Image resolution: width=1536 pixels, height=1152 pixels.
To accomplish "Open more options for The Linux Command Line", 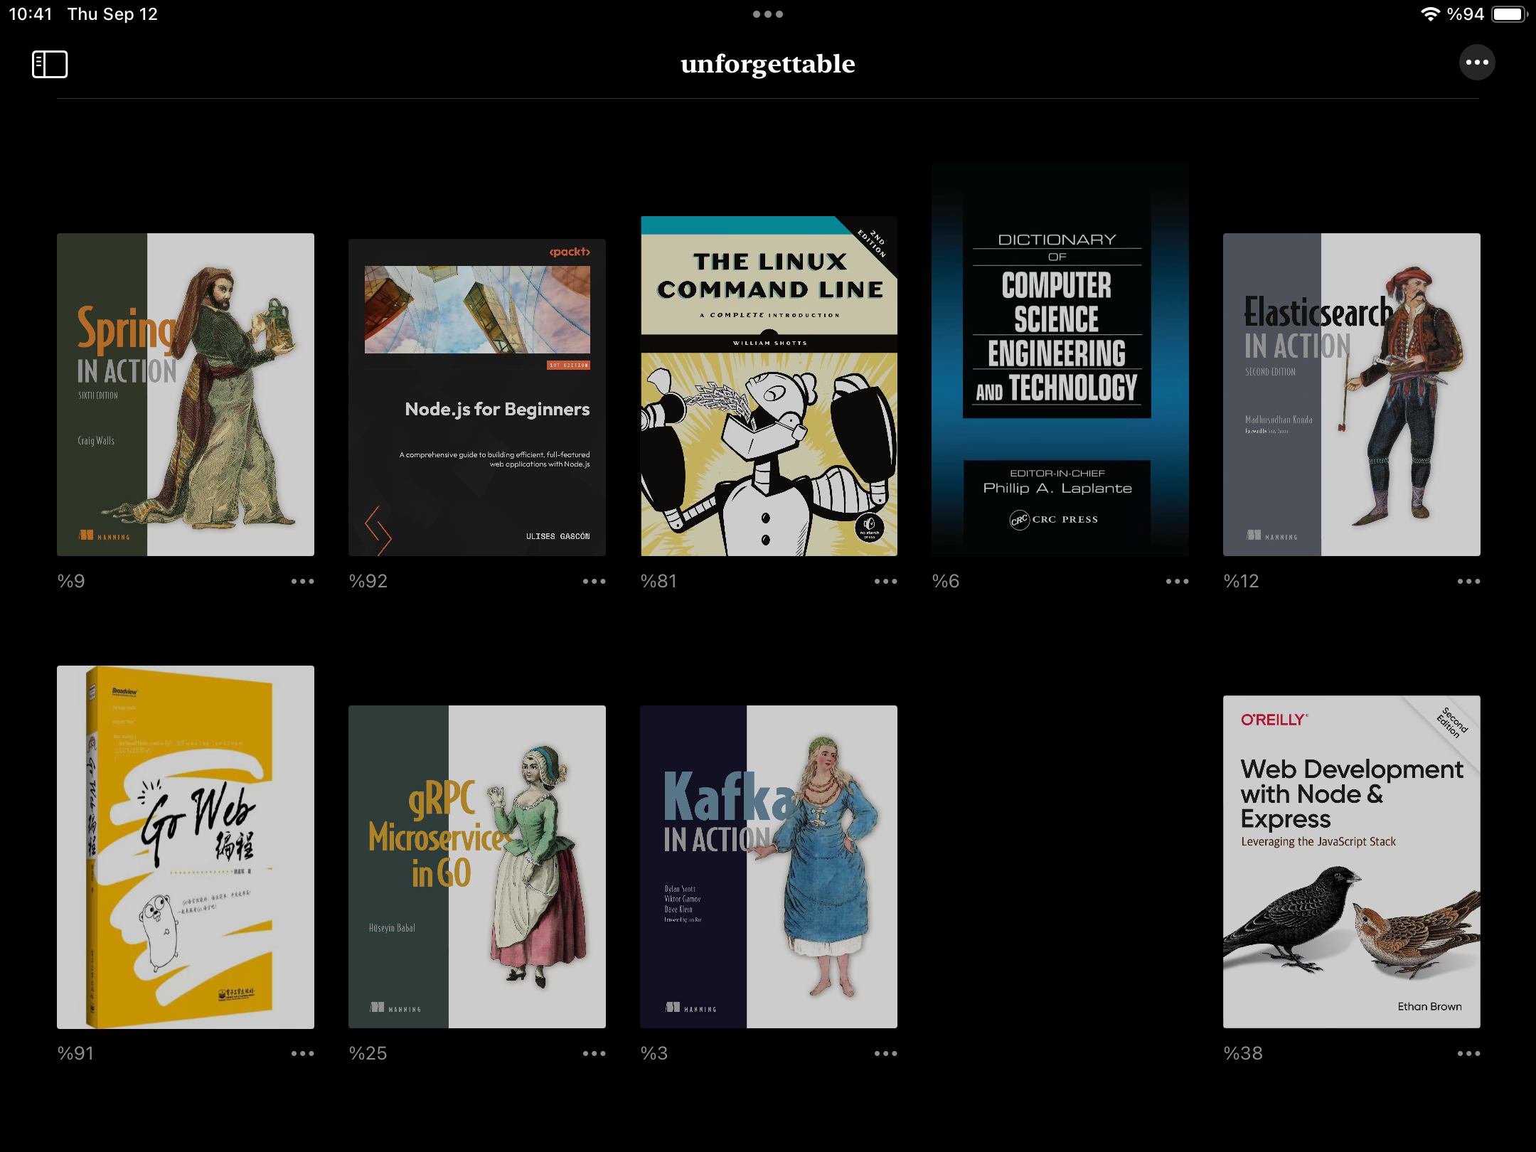I will click(885, 582).
